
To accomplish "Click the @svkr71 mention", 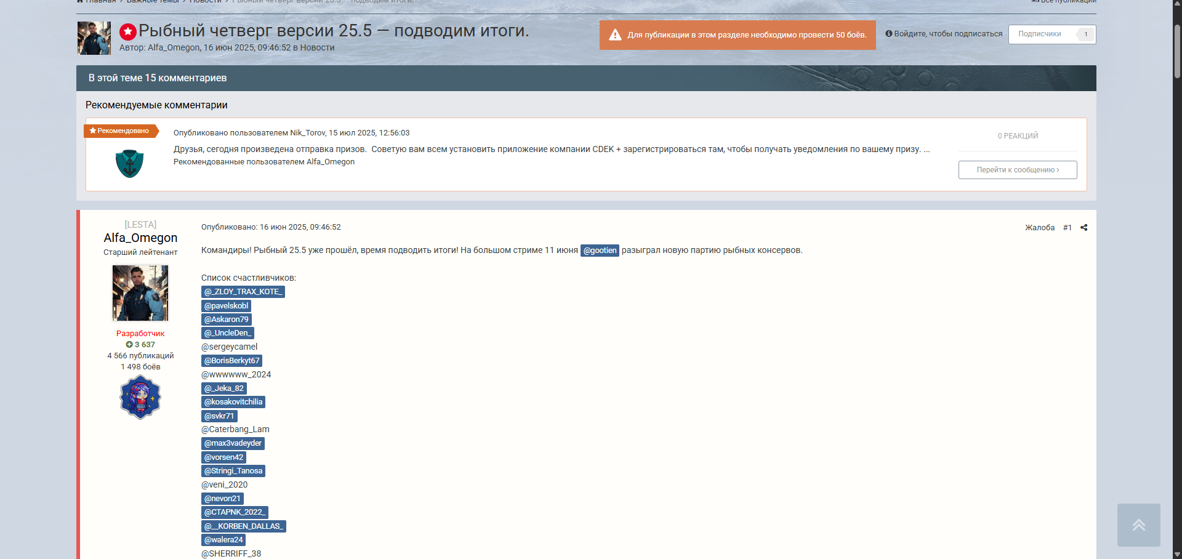I will point(219,416).
